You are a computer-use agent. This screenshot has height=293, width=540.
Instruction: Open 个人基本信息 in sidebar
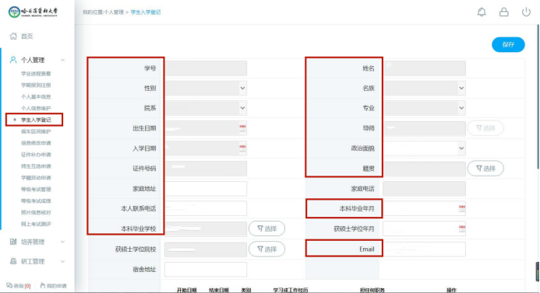(x=36, y=97)
